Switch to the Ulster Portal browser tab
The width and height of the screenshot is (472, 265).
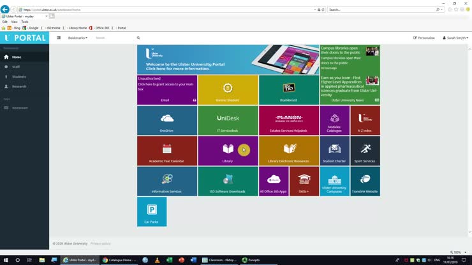tap(25, 16)
